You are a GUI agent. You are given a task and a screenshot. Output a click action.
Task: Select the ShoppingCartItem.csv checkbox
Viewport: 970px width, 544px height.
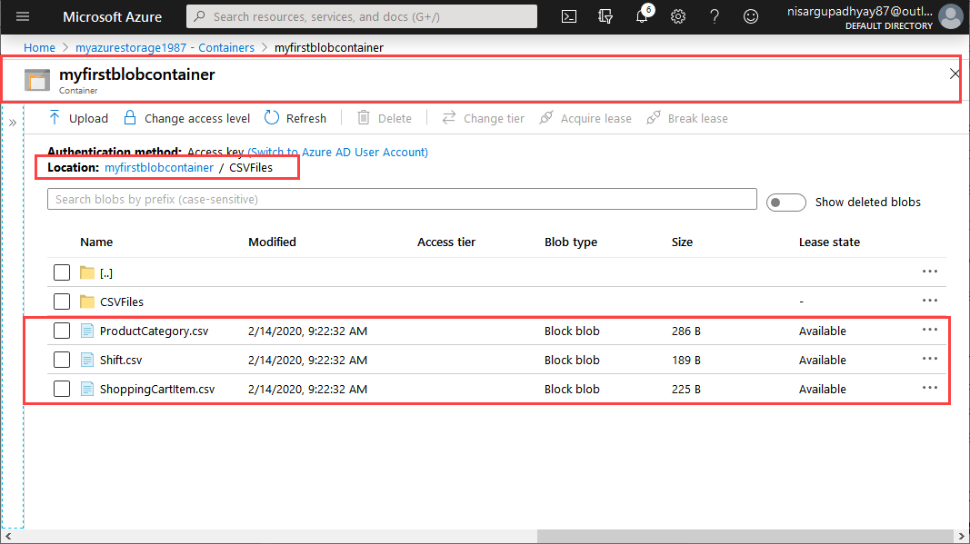coord(62,390)
